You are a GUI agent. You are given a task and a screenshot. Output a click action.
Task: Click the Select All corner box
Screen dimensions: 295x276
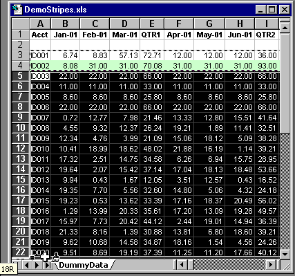pos(21,24)
